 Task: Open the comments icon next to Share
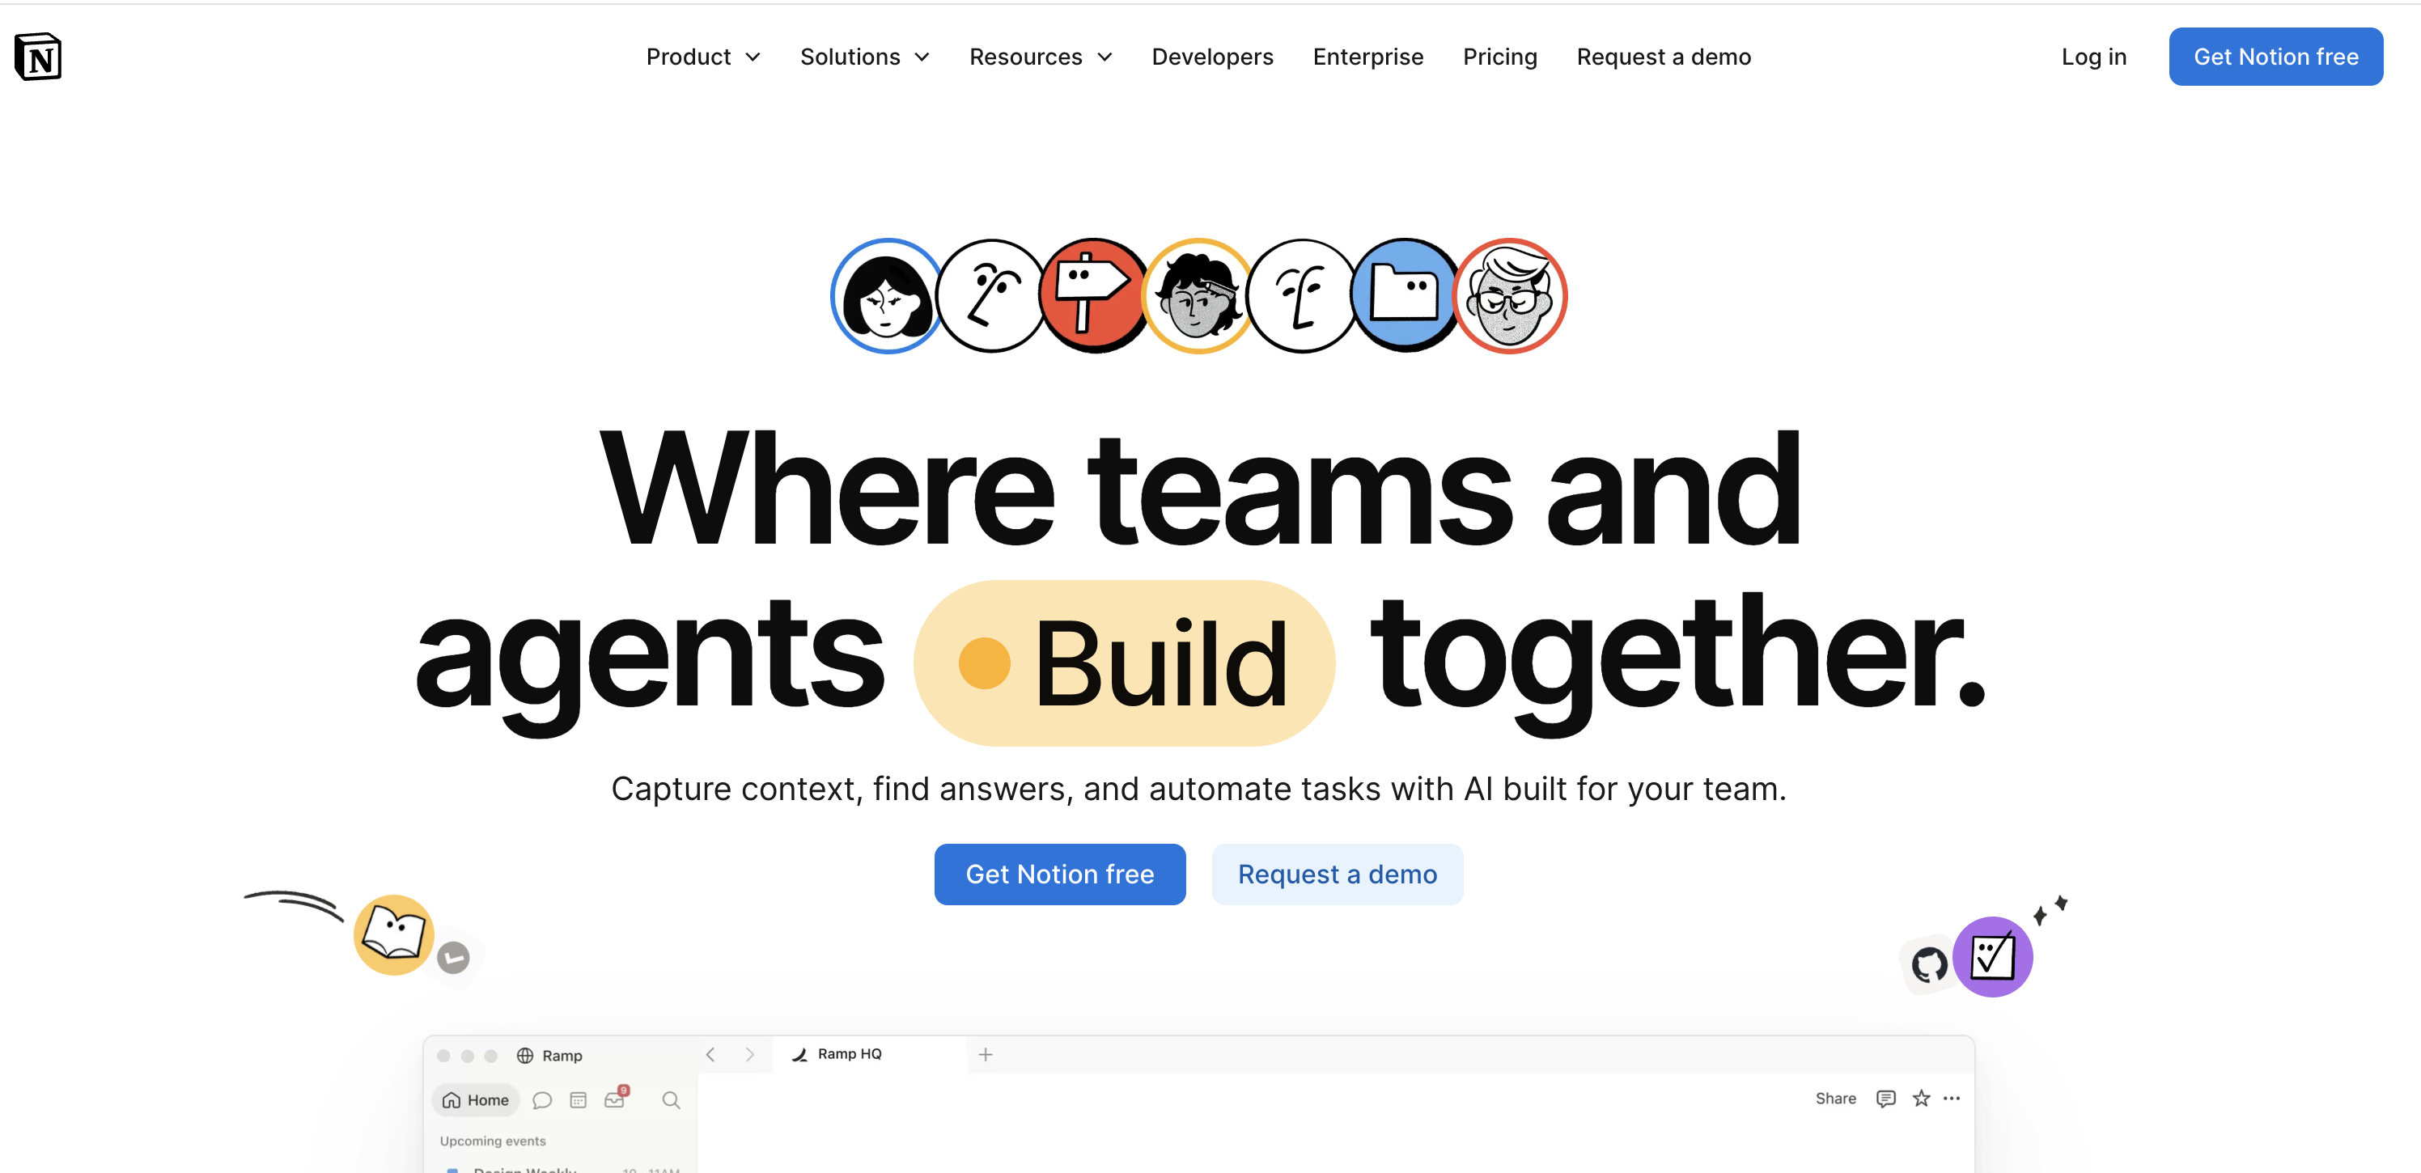pos(1885,1099)
